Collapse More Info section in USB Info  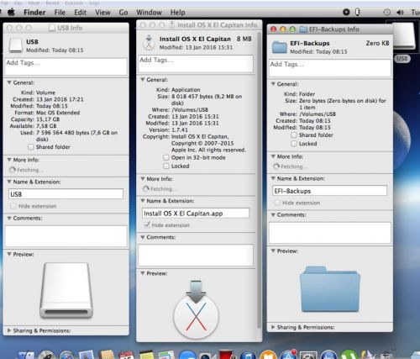9,160
